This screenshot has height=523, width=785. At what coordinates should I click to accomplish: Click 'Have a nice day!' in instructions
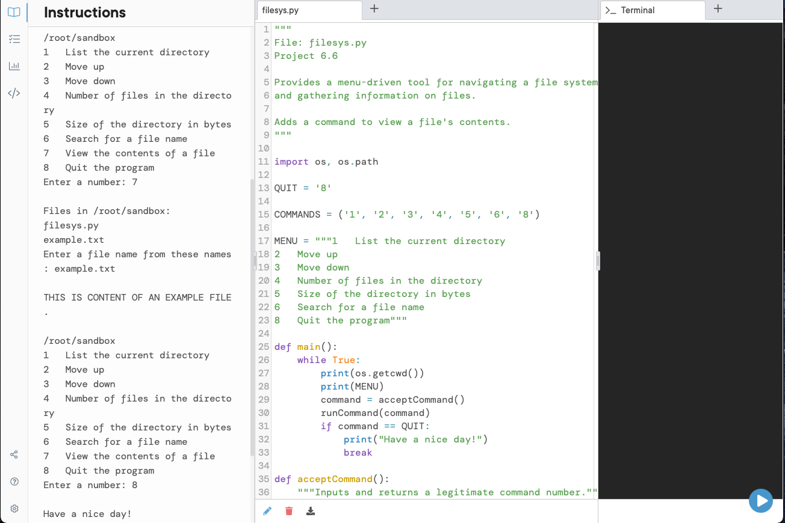[87, 514]
